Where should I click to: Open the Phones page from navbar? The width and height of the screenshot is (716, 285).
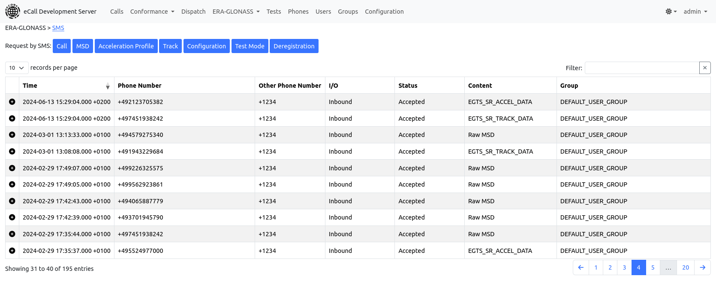(x=298, y=12)
